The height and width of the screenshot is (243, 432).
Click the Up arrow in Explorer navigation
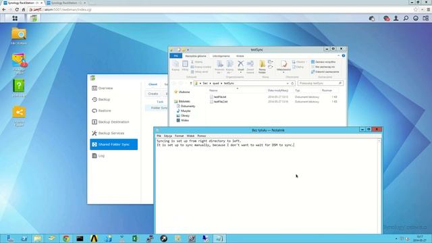pyautogui.click(x=190, y=83)
